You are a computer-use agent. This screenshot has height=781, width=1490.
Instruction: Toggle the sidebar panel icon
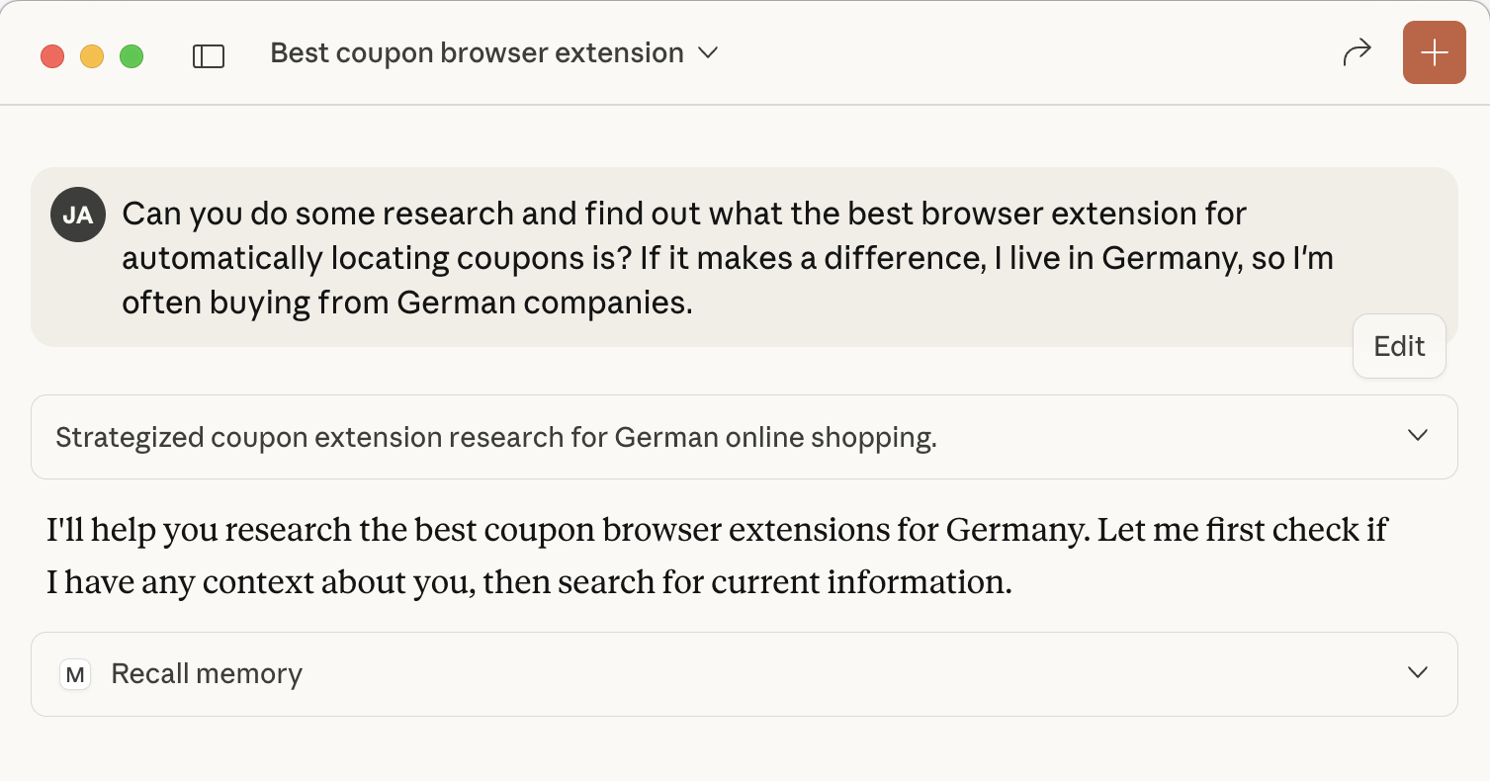click(209, 55)
